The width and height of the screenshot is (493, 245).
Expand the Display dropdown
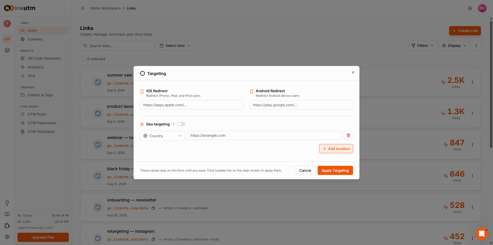454,46
